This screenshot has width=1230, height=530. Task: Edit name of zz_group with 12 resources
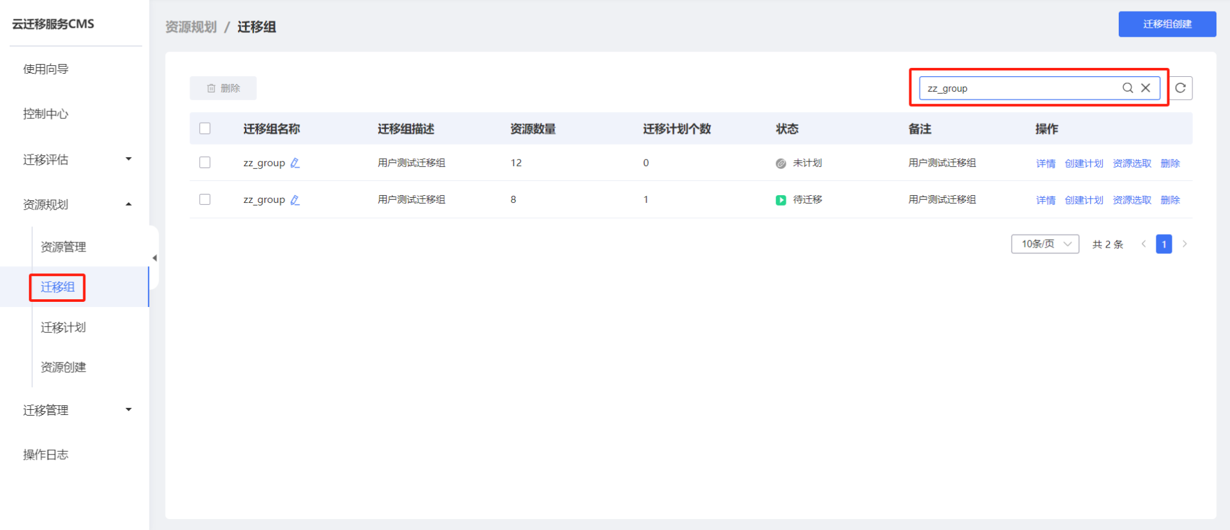tap(295, 163)
